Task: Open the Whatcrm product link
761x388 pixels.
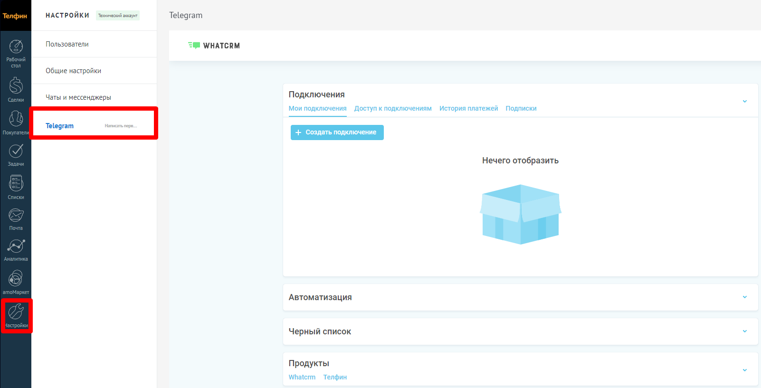Action: pyautogui.click(x=302, y=377)
